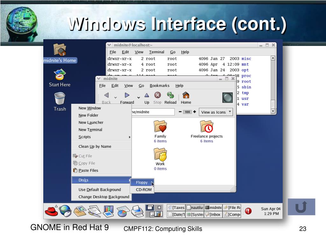Select New Terminal from the context menu

pyautogui.click(x=102, y=130)
